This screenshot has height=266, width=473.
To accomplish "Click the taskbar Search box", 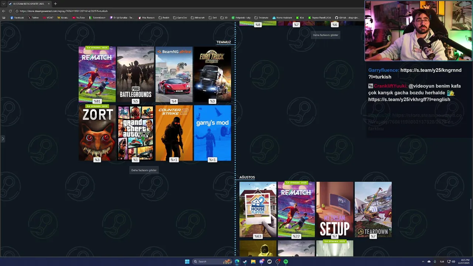I will [212, 262].
